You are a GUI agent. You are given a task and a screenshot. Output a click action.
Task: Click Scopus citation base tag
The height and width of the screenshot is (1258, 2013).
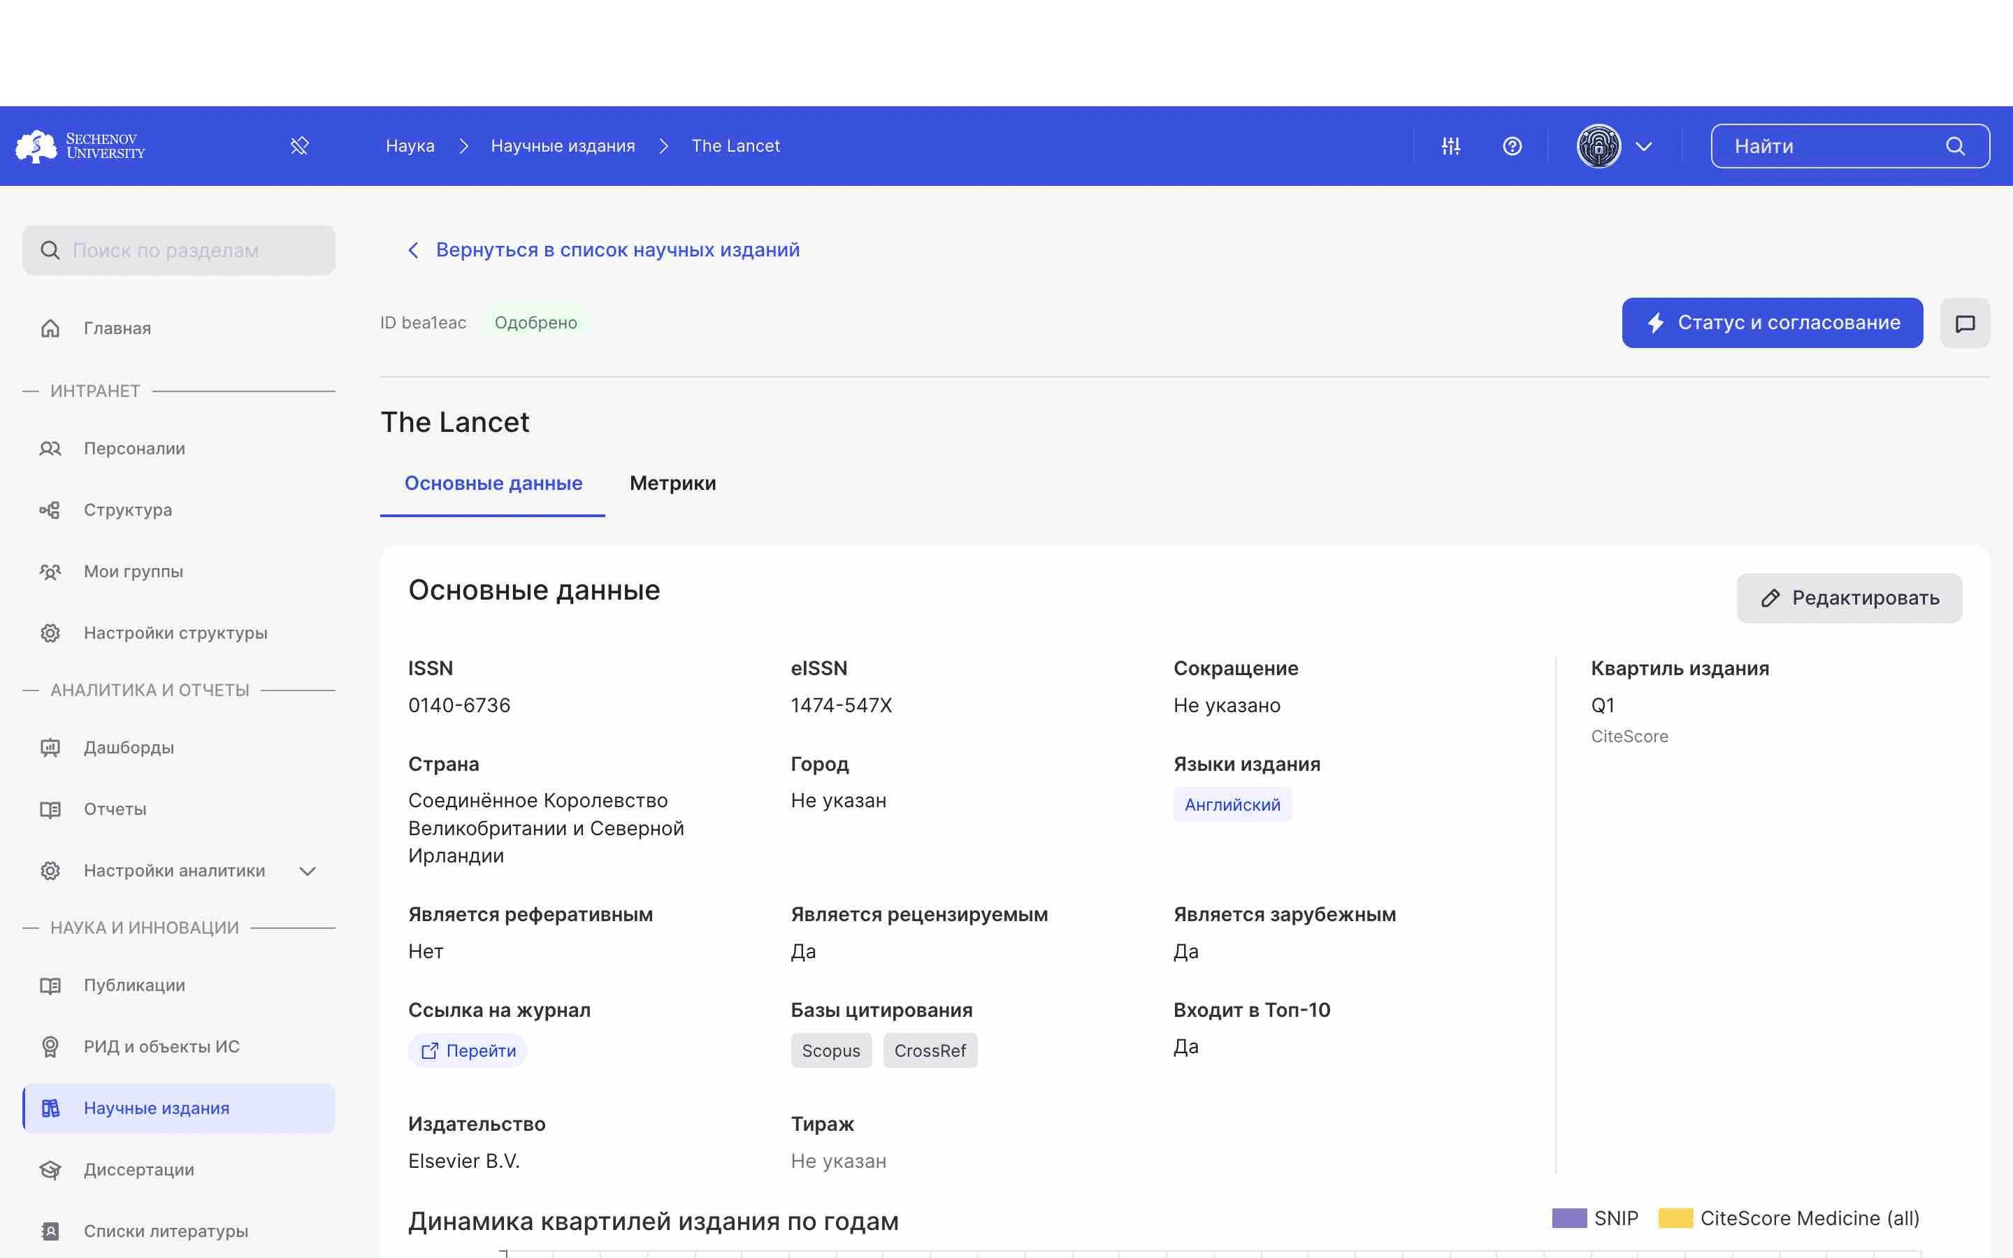[x=831, y=1051]
